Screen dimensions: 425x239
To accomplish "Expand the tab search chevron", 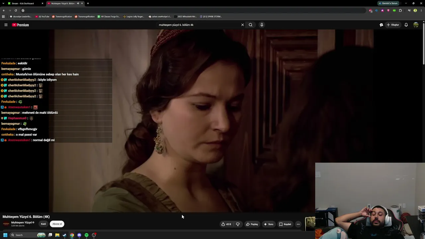I will (x=3, y=3).
